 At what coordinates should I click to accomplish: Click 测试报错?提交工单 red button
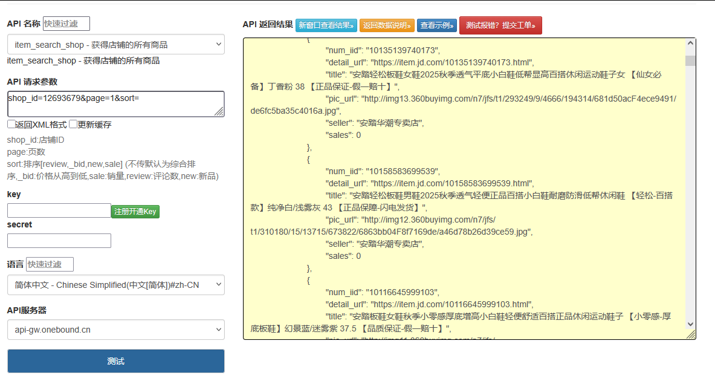pyautogui.click(x=500, y=25)
